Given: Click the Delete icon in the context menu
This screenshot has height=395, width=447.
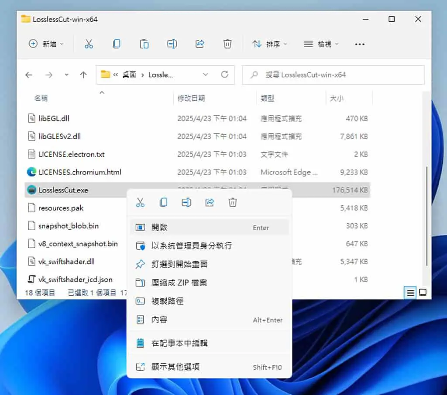Looking at the screenshot, I should coord(233,202).
